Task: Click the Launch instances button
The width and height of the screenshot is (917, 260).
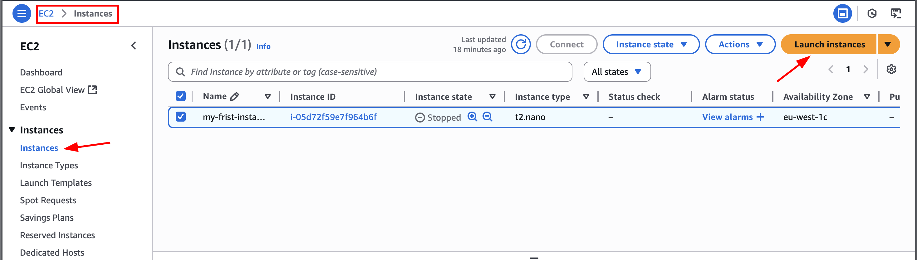Action: coord(829,45)
